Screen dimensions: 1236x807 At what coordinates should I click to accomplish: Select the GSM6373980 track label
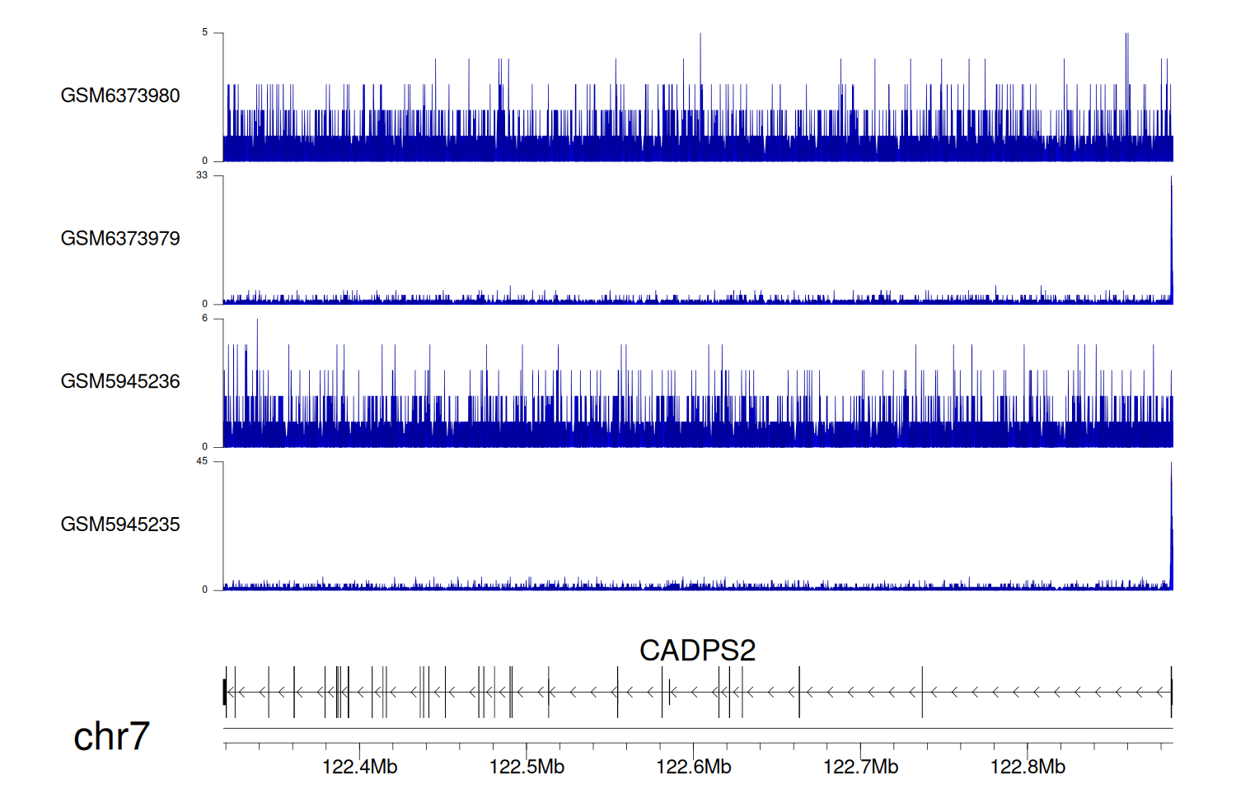(x=120, y=96)
